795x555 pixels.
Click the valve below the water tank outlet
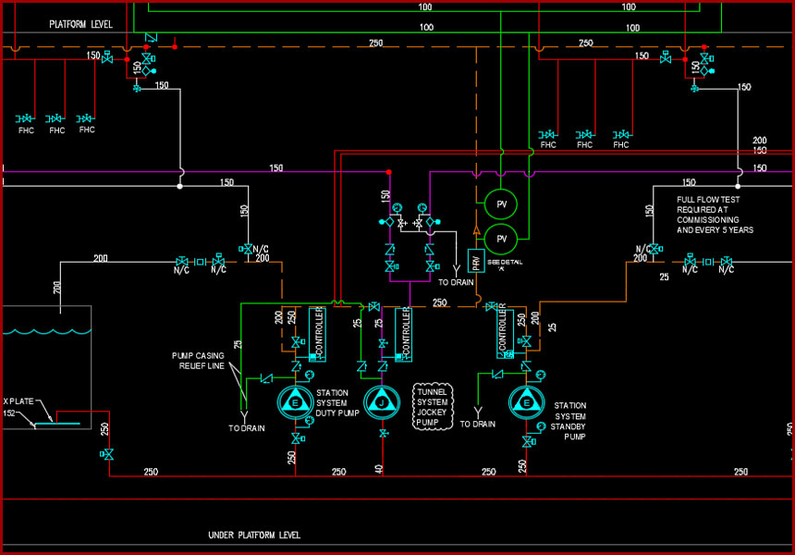107,454
